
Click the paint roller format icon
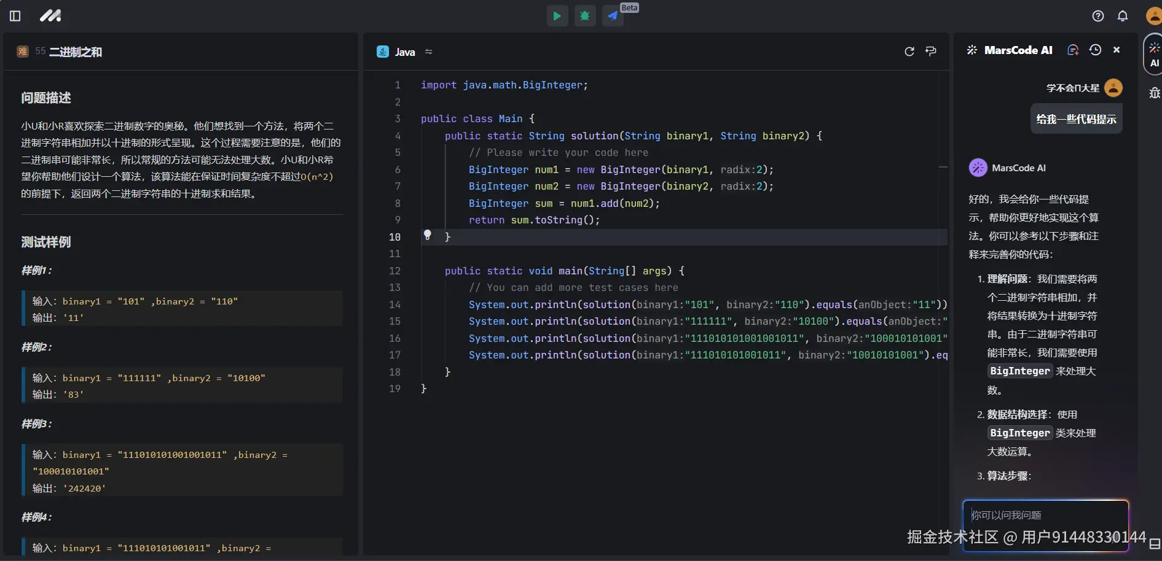coord(931,52)
